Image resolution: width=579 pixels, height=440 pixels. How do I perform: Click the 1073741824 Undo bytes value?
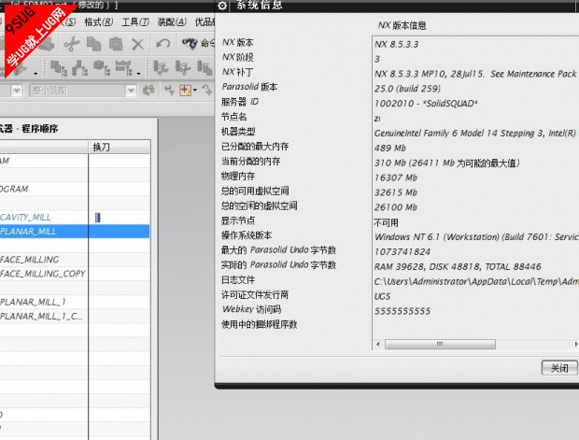pos(402,251)
